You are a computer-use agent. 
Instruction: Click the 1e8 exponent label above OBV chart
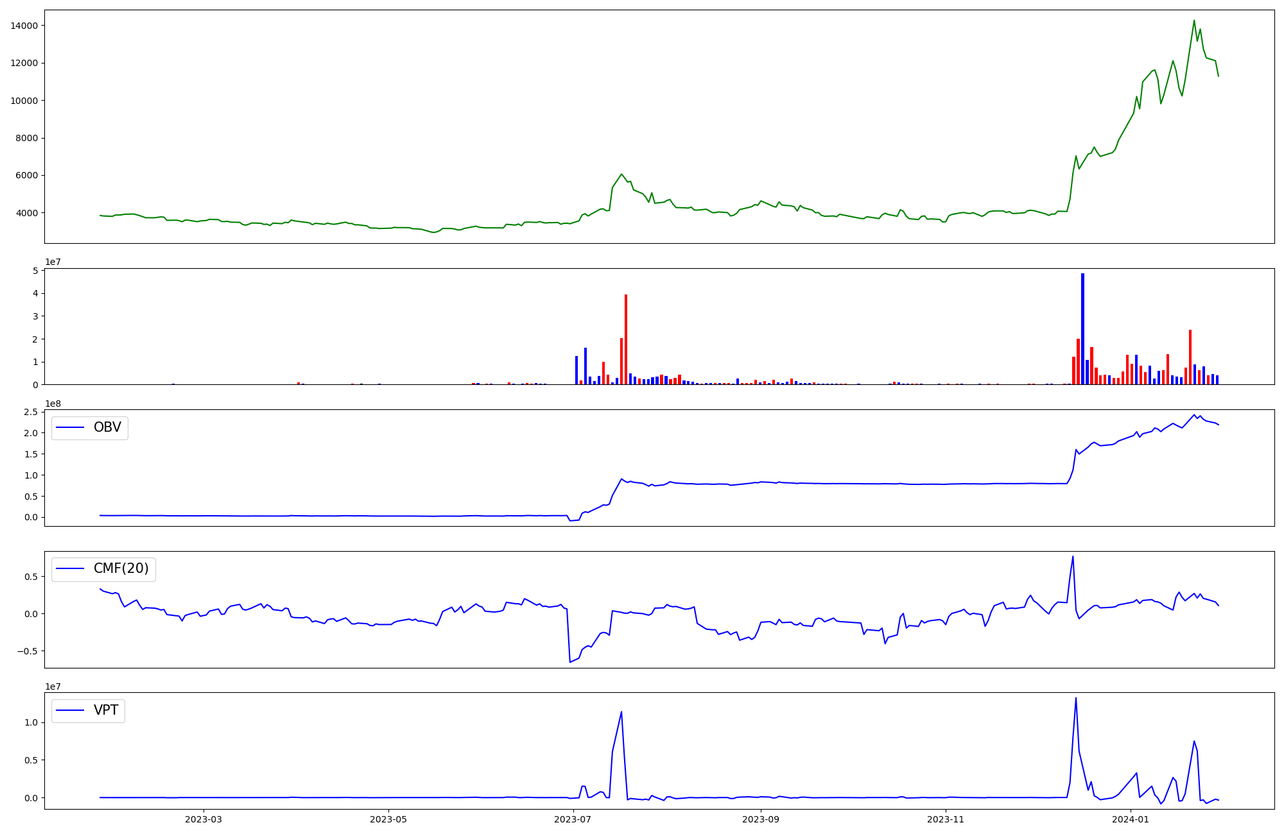tap(52, 404)
